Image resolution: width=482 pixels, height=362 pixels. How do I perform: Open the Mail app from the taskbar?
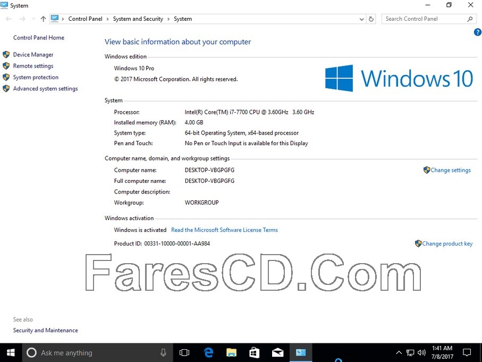coord(277,353)
